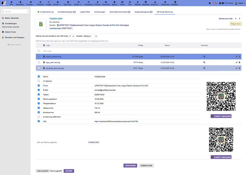Open the Buchhaltung top menu
Image resolution: width=246 pixels, height=175 pixels.
89,3
